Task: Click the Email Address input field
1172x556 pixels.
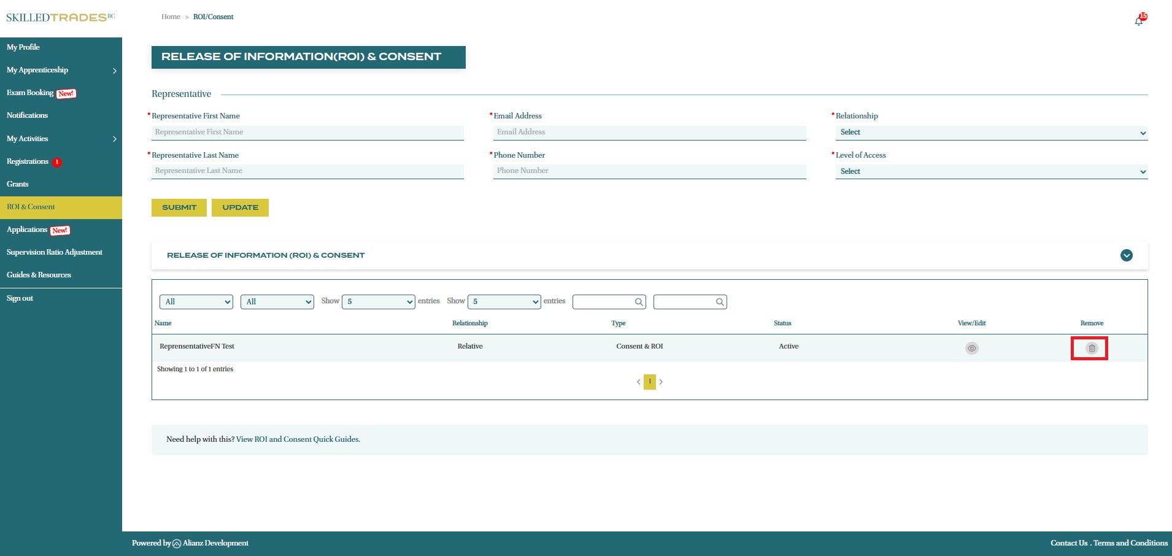Action: coord(649,133)
